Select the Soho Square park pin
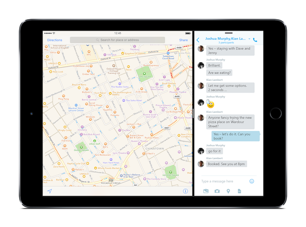 (144, 74)
